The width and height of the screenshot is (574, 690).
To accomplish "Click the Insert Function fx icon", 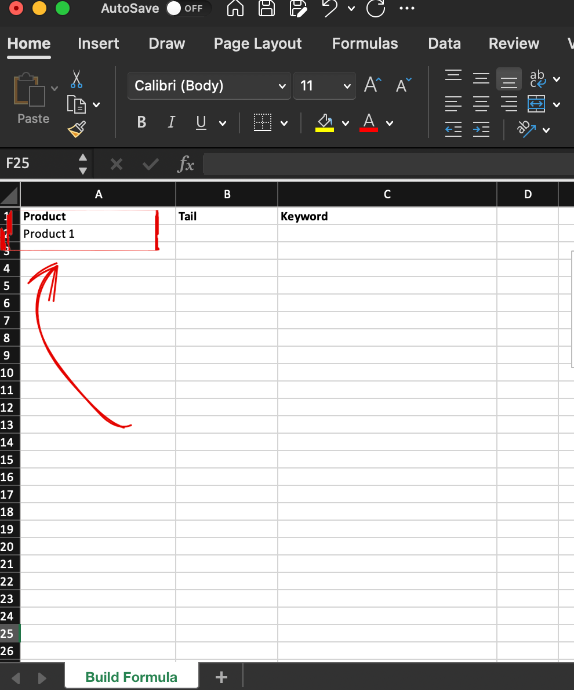I will point(186,164).
